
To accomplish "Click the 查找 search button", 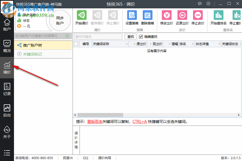I will pyautogui.click(x=131, y=37).
